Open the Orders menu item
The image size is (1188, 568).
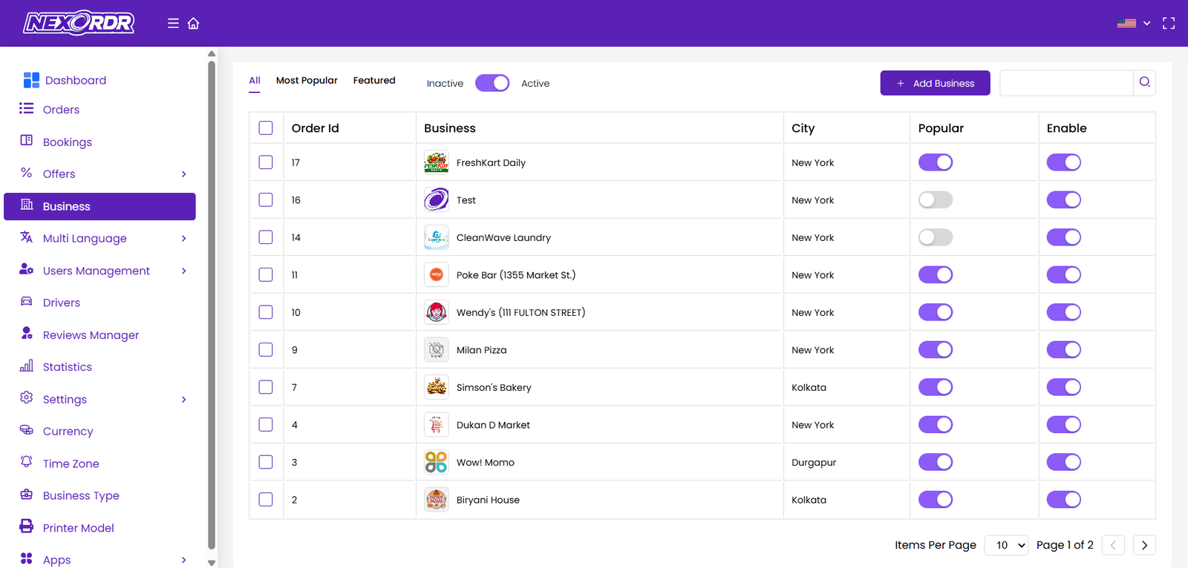(61, 110)
